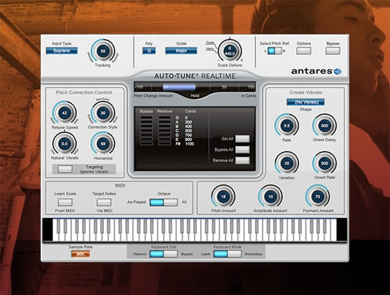Toggle Remove box for note G
Viewport: 390px width, 295px height.
164,118
